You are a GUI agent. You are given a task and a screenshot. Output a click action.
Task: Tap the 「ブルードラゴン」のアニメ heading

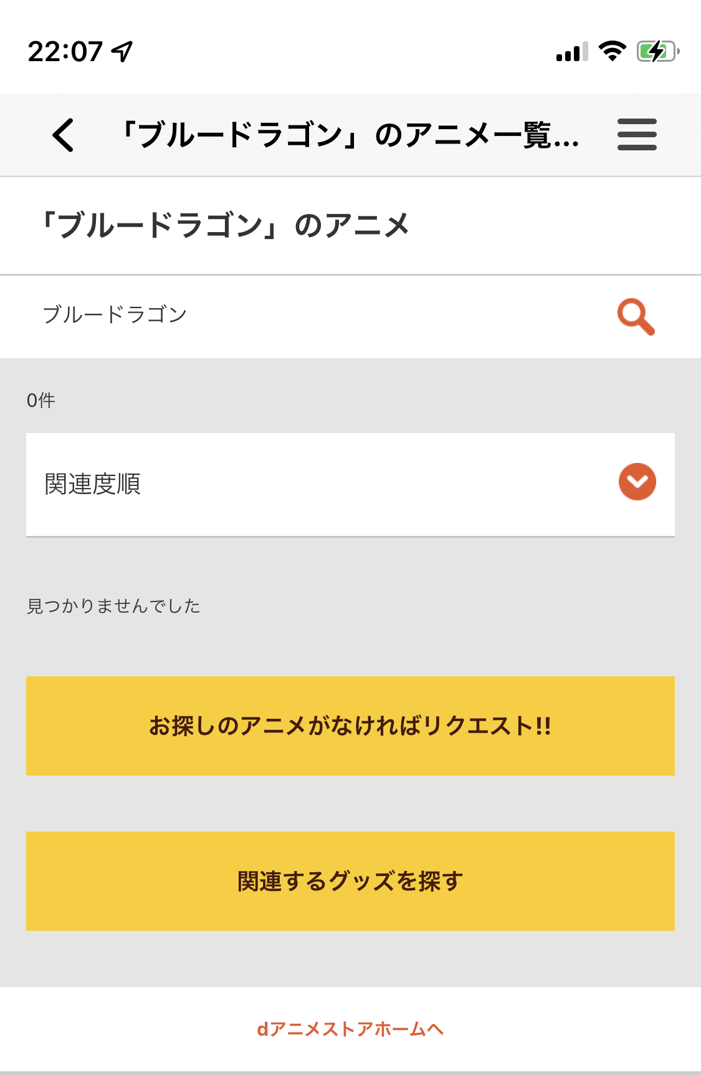[225, 225]
